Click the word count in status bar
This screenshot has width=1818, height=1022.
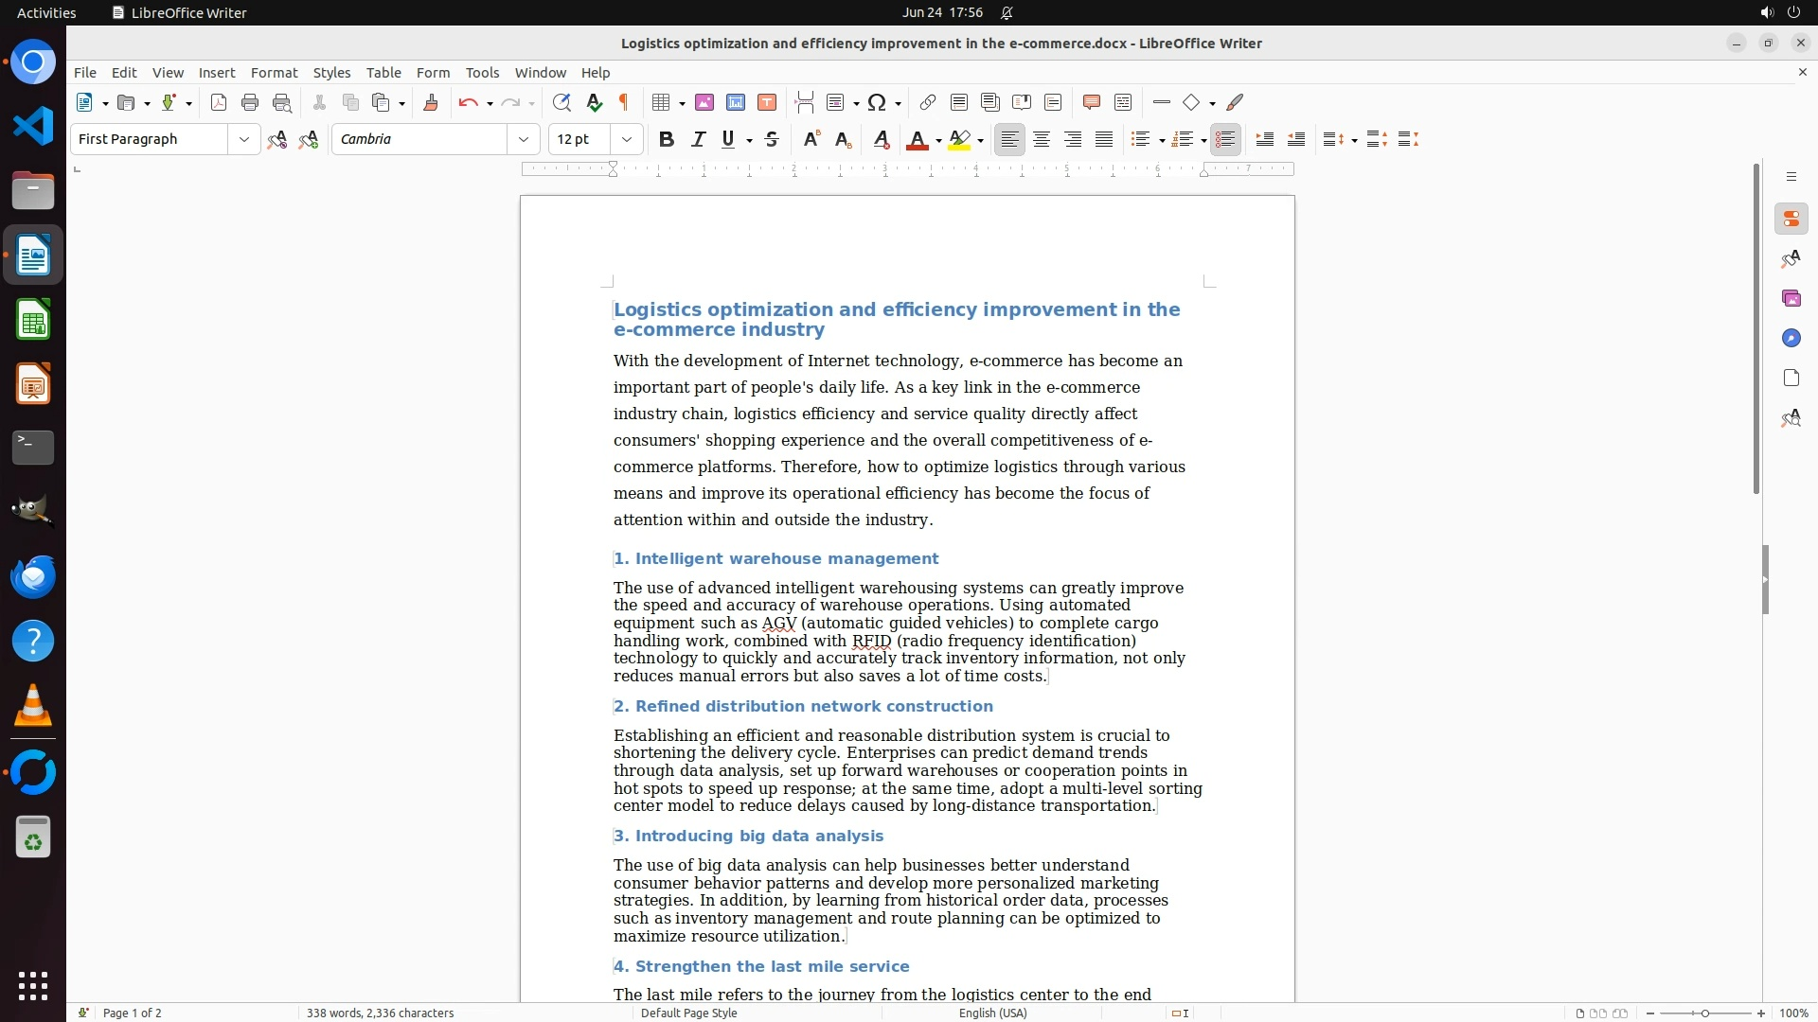point(380,1013)
